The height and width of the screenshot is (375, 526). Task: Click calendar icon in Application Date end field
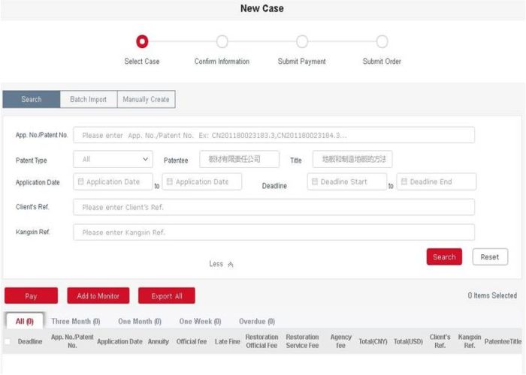pos(169,182)
